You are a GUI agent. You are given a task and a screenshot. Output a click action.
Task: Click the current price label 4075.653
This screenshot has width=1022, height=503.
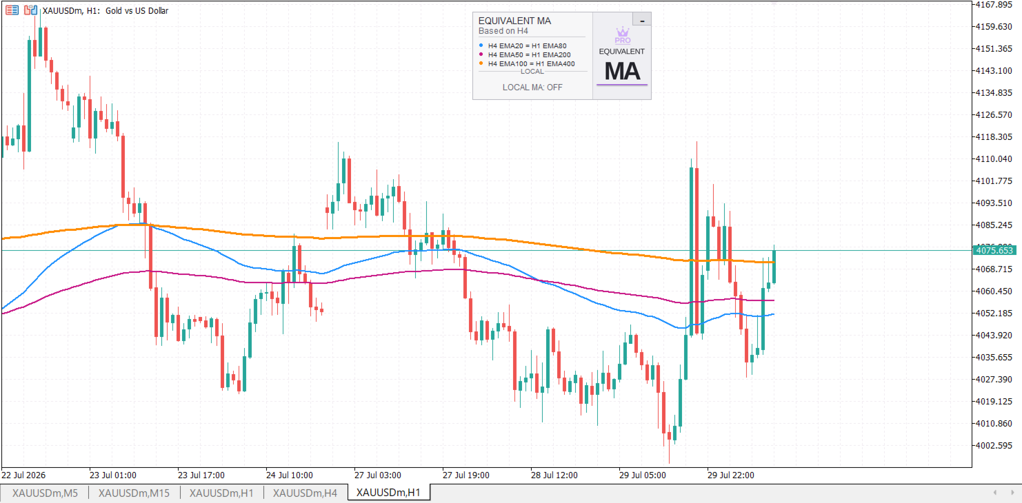994,250
